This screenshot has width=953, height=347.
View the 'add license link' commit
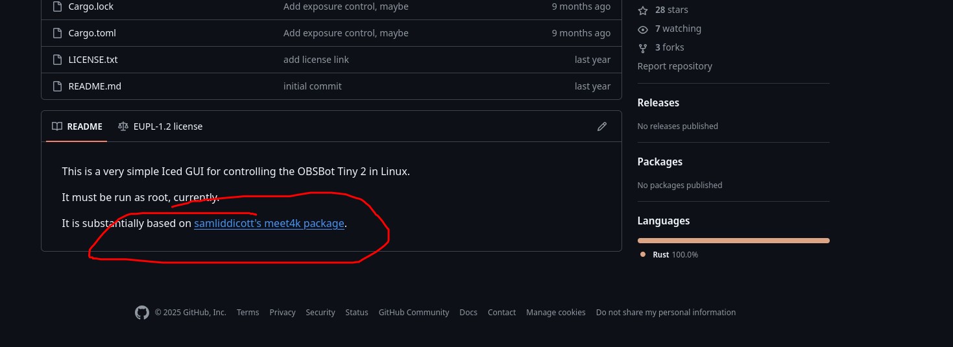(x=316, y=60)
